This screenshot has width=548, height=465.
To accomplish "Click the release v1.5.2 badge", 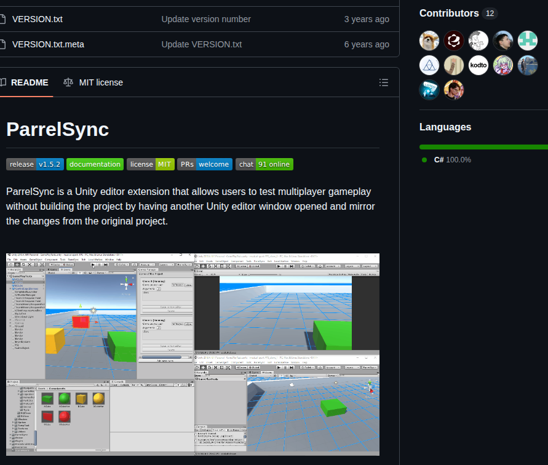I will click(35, 164).
